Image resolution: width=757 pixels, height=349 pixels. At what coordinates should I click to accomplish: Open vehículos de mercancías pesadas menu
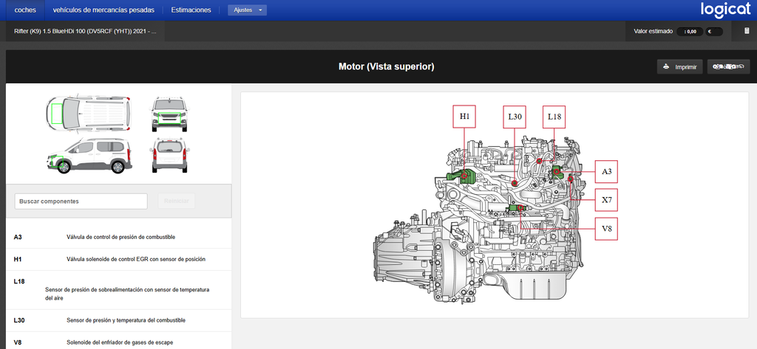tap(103, 10)
